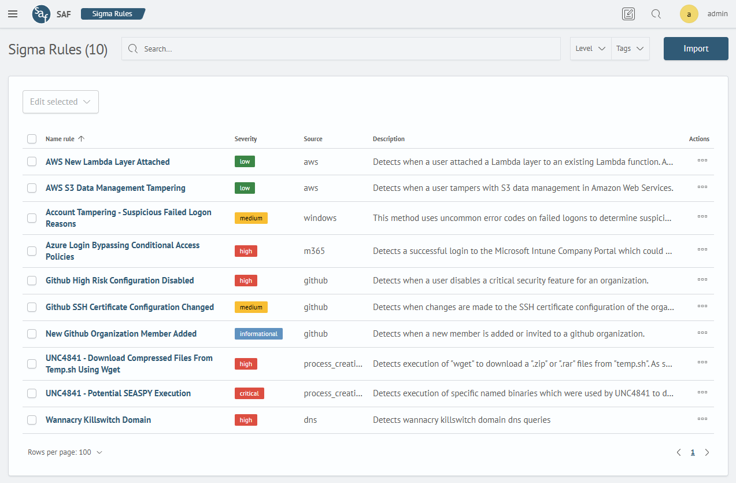Image resolution: width=736 pixels, height=483 pixels.
Task: Select AWS New Lambda Layer Attached checkbox
Action: (32, 162)
